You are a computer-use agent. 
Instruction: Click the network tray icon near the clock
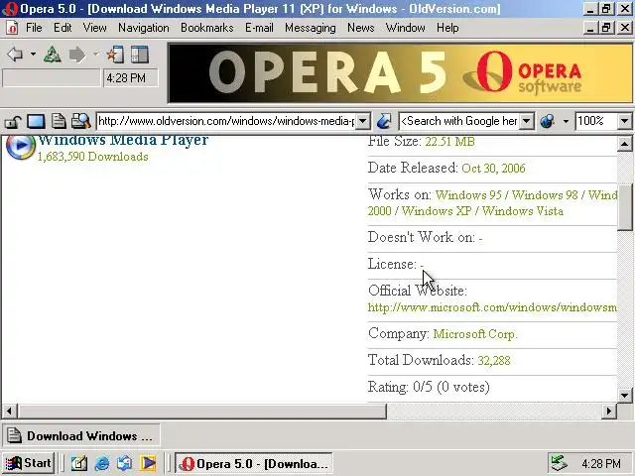pos(559,463)
